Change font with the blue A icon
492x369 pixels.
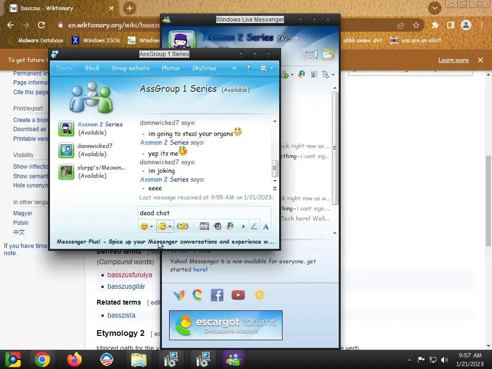[x=266, y=227]
